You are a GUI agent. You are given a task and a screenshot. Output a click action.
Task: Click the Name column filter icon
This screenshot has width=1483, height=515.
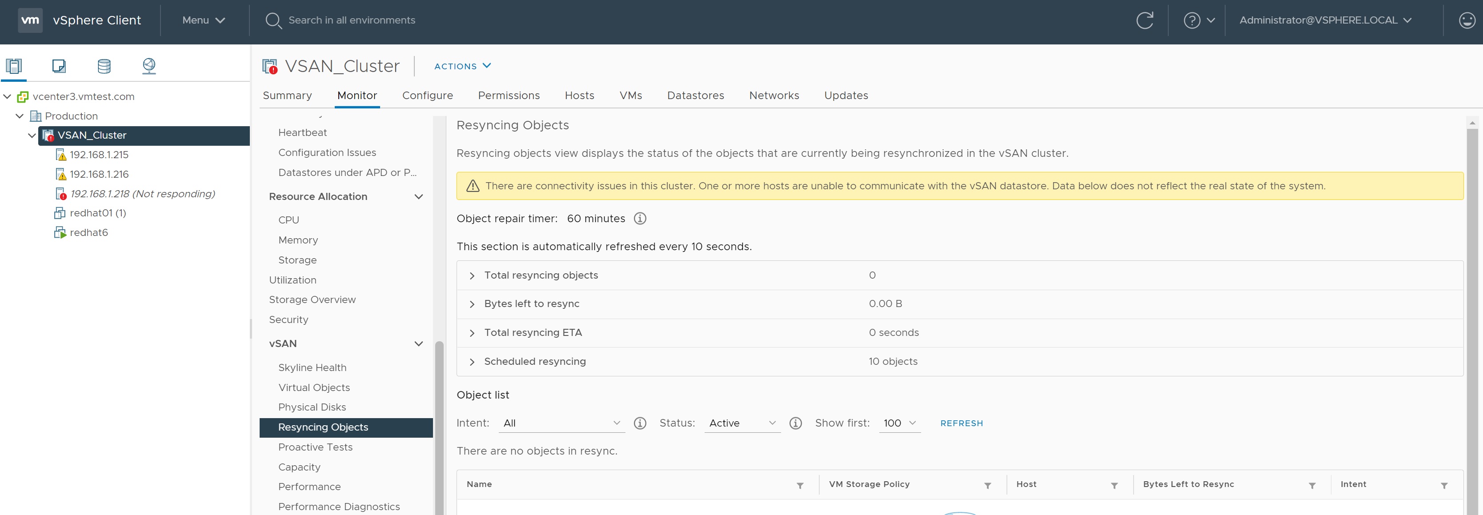(800, 486)
